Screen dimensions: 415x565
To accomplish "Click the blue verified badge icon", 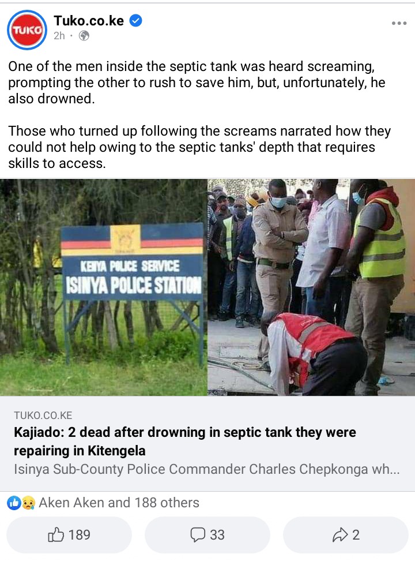I will (x=135, y=21).
